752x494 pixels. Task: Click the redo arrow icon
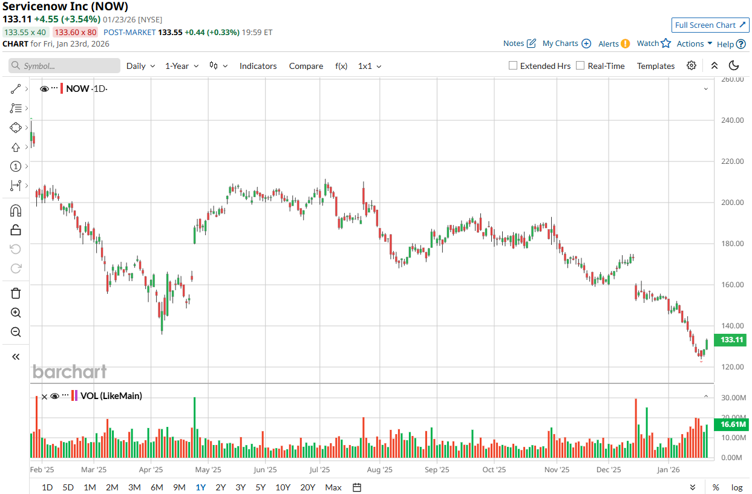[16, 268]
